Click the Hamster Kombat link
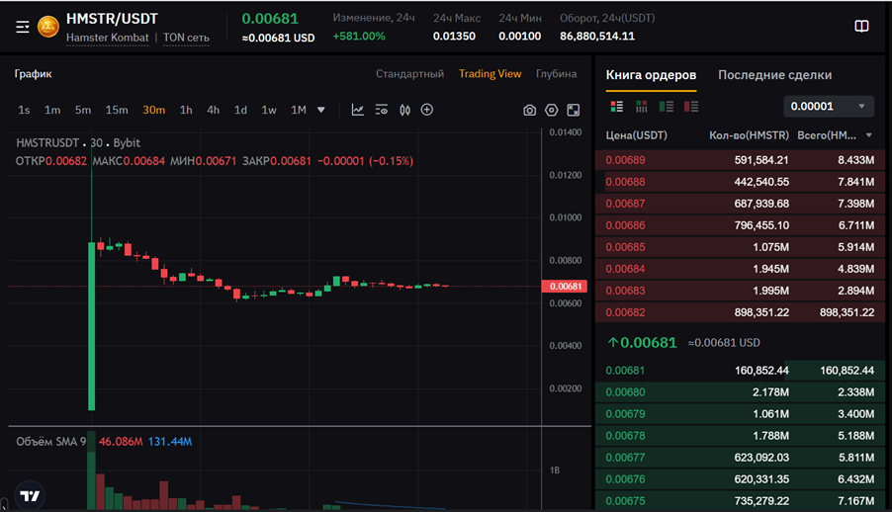 click(108, 38)
